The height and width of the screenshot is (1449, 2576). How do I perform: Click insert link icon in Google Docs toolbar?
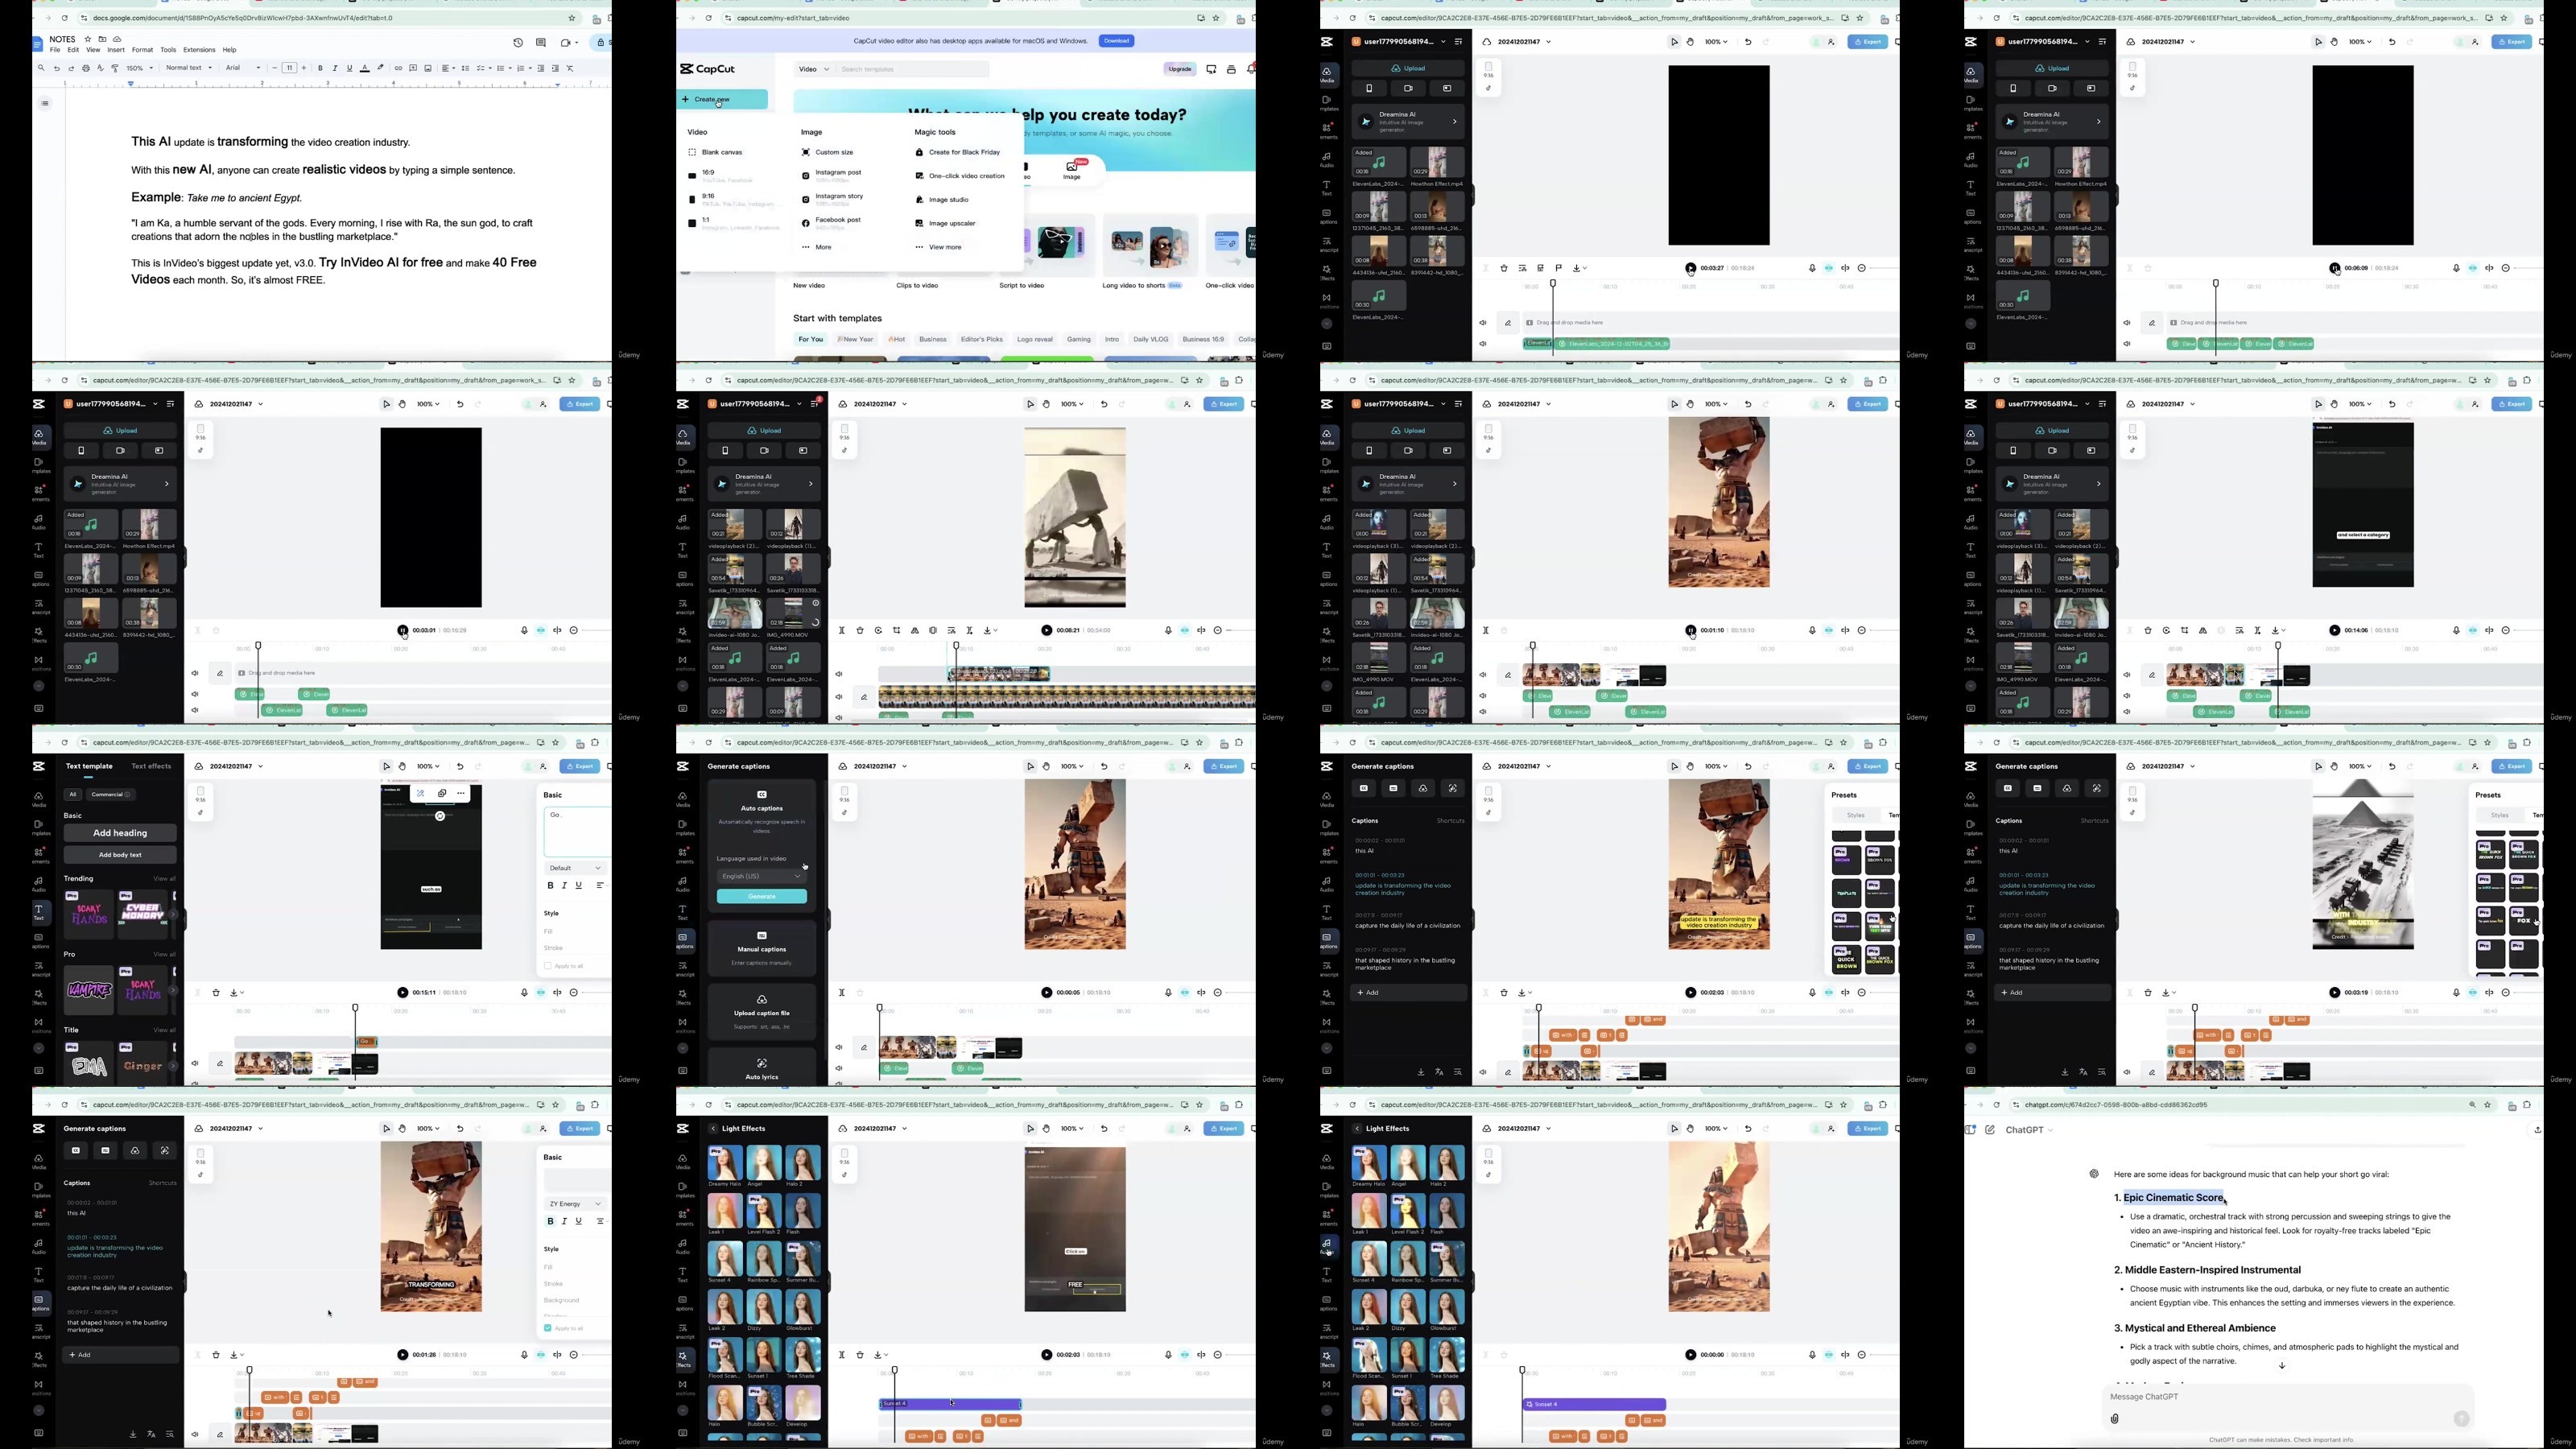pos(398,68)
